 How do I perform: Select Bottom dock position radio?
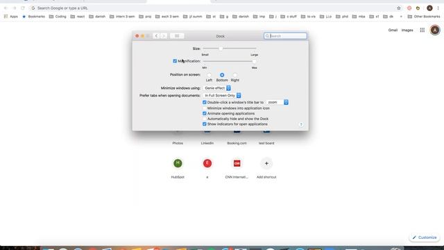click(222, 75)
